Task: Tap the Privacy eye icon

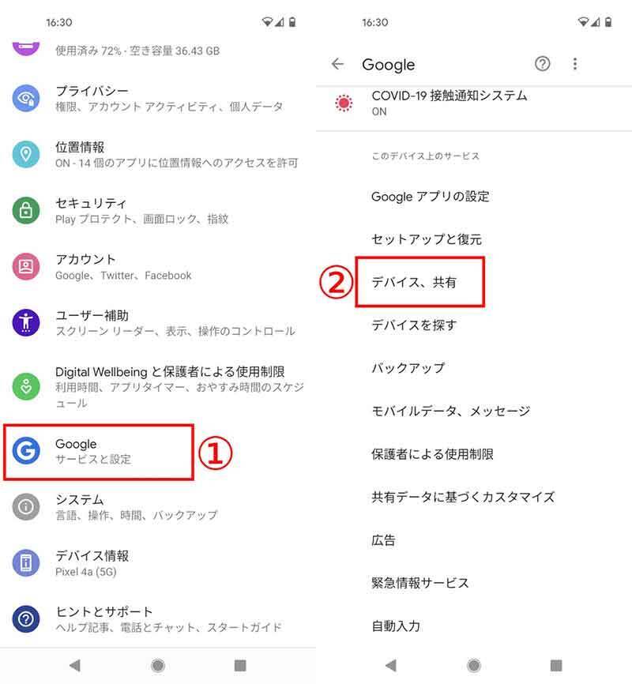Action: pyautogui.click(x=26, y=98)
